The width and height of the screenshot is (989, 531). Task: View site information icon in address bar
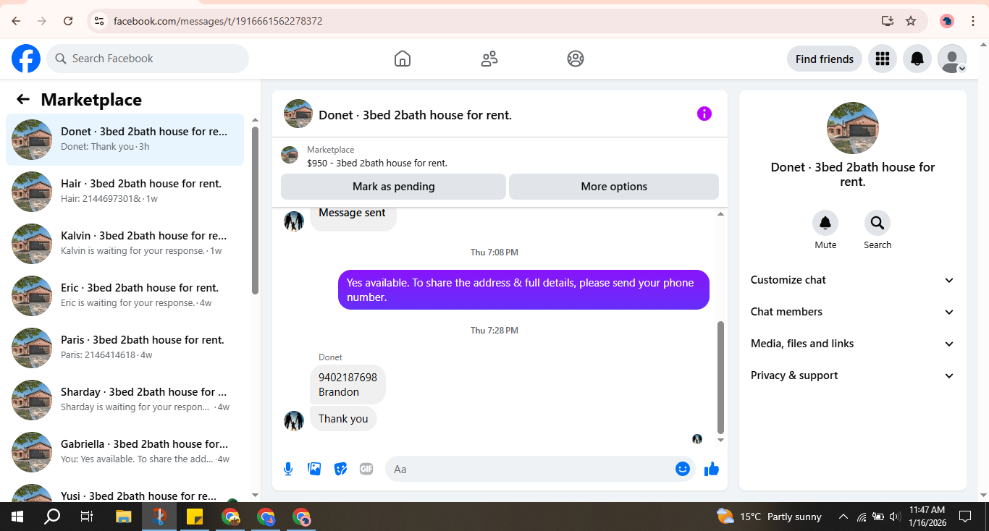pos(99,21)
